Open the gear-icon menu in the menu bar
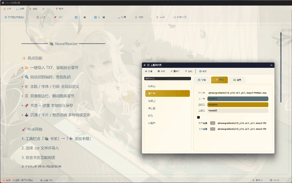292x183 pixels. pyautogui.click(x=46, y=9)
